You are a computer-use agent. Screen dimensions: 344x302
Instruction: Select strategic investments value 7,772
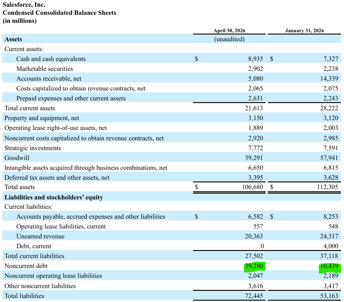coord(256,148)
